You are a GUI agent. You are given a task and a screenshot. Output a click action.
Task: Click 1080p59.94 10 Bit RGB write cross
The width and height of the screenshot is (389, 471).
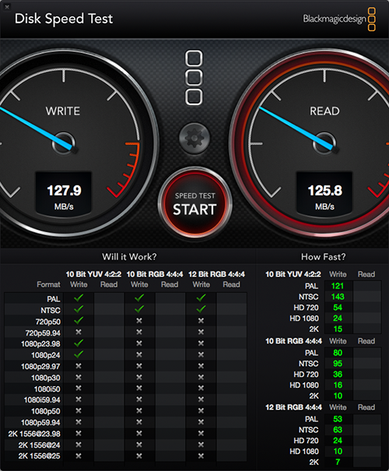point(139,422)
